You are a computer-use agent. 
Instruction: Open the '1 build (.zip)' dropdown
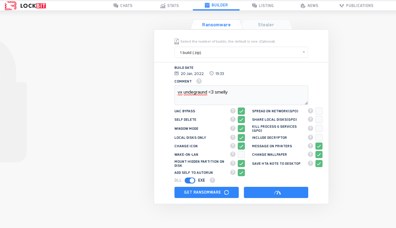241,52
